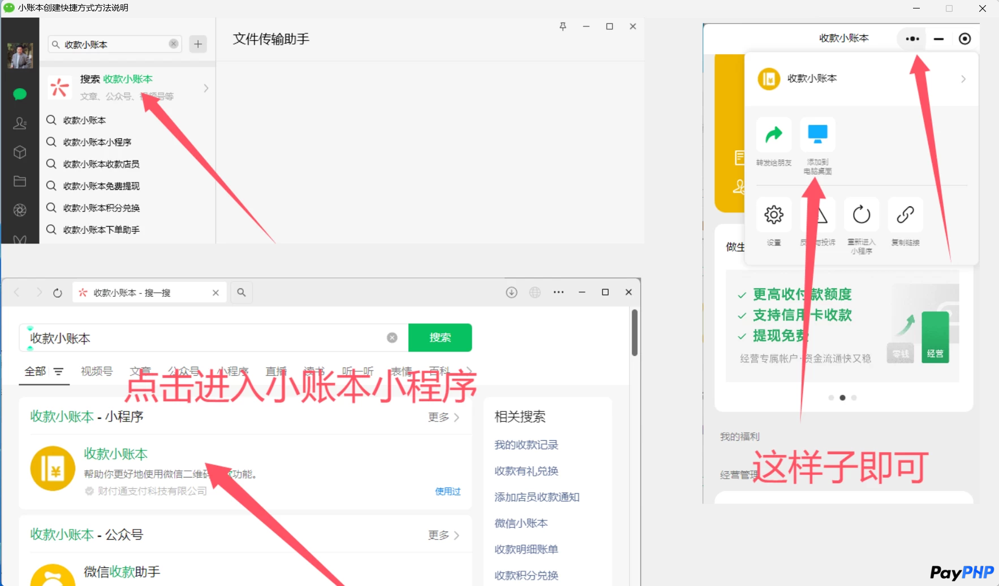Close the 收款小账本 - 搜一搜 tab
The image size is (999, 586).
point(216,293)
